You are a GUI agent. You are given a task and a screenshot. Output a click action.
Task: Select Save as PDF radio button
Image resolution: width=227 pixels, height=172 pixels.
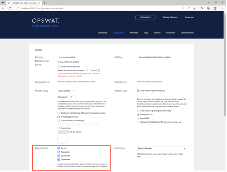click(138, 119)
